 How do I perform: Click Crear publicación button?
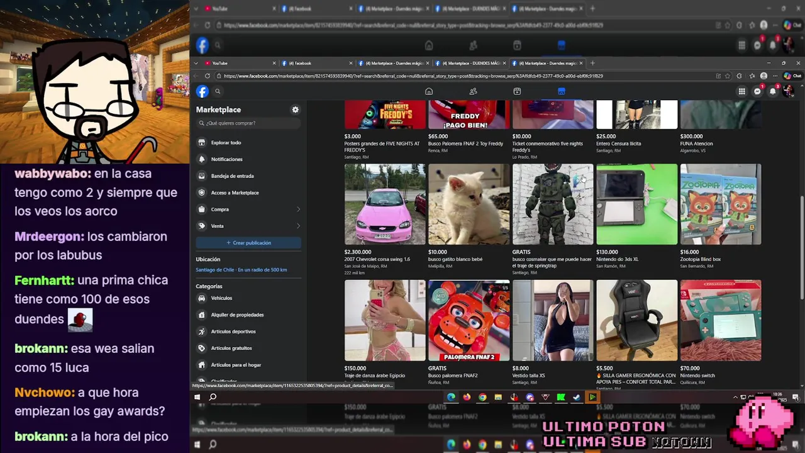point(248,243)
